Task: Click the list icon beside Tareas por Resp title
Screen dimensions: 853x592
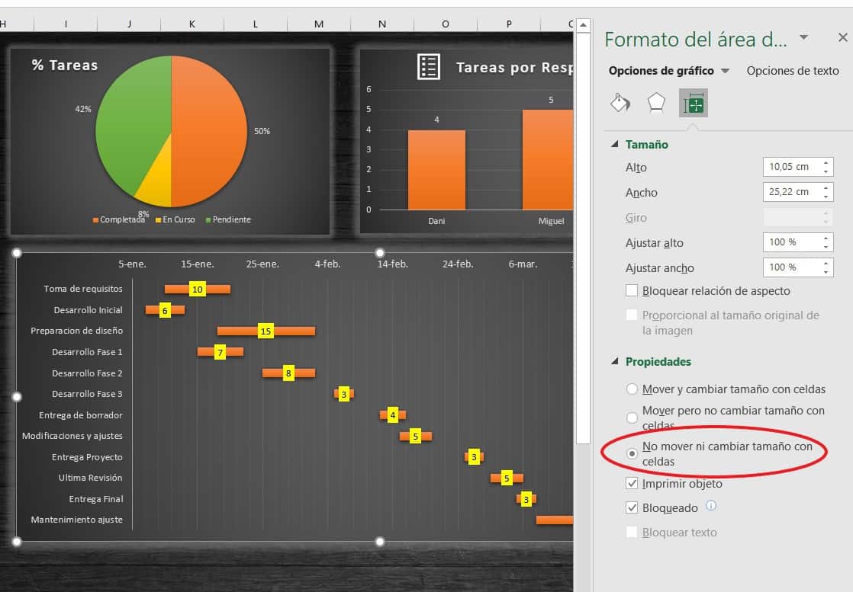Action: tap(429, 67)
